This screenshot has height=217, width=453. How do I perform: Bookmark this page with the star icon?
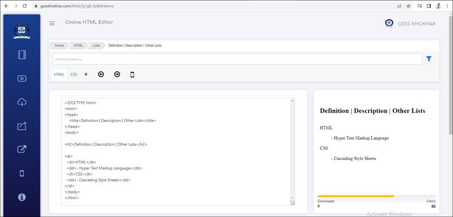[408, 6]
